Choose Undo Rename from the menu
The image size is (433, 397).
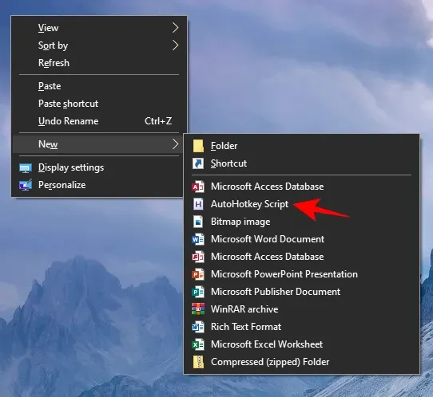(x=99, y=121)
